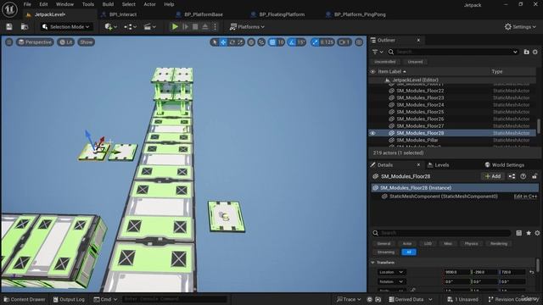Viewport: 543px width, 305px height.
Task: Save the current level with the save icon
Action: tap(9, 26)
